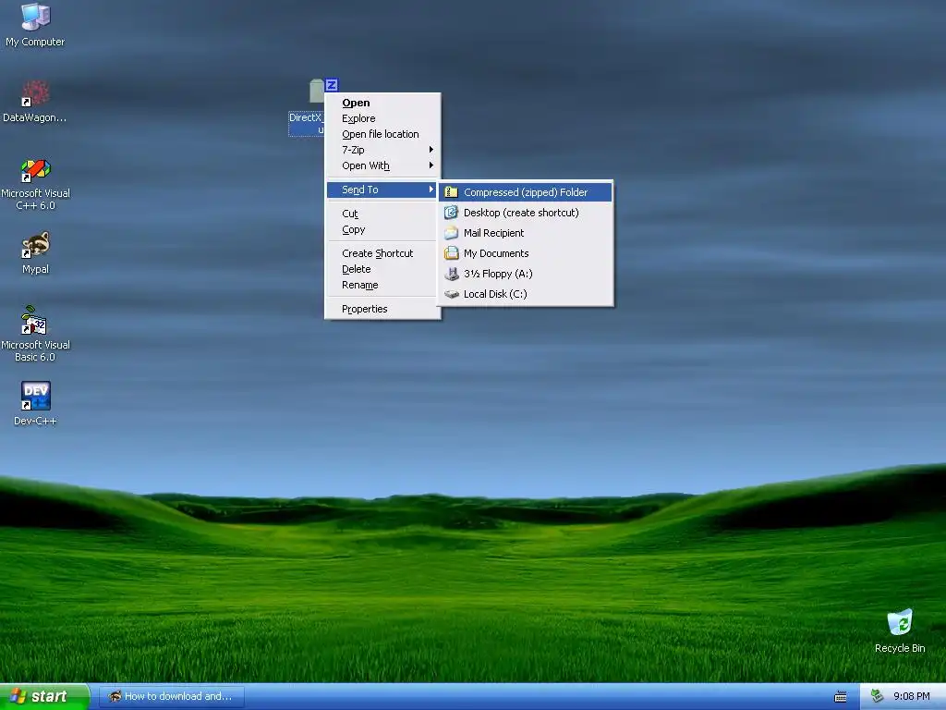Screen dimensions: 946x710
Task: Choose Explore from the context menu
Action: click(382, 118)
